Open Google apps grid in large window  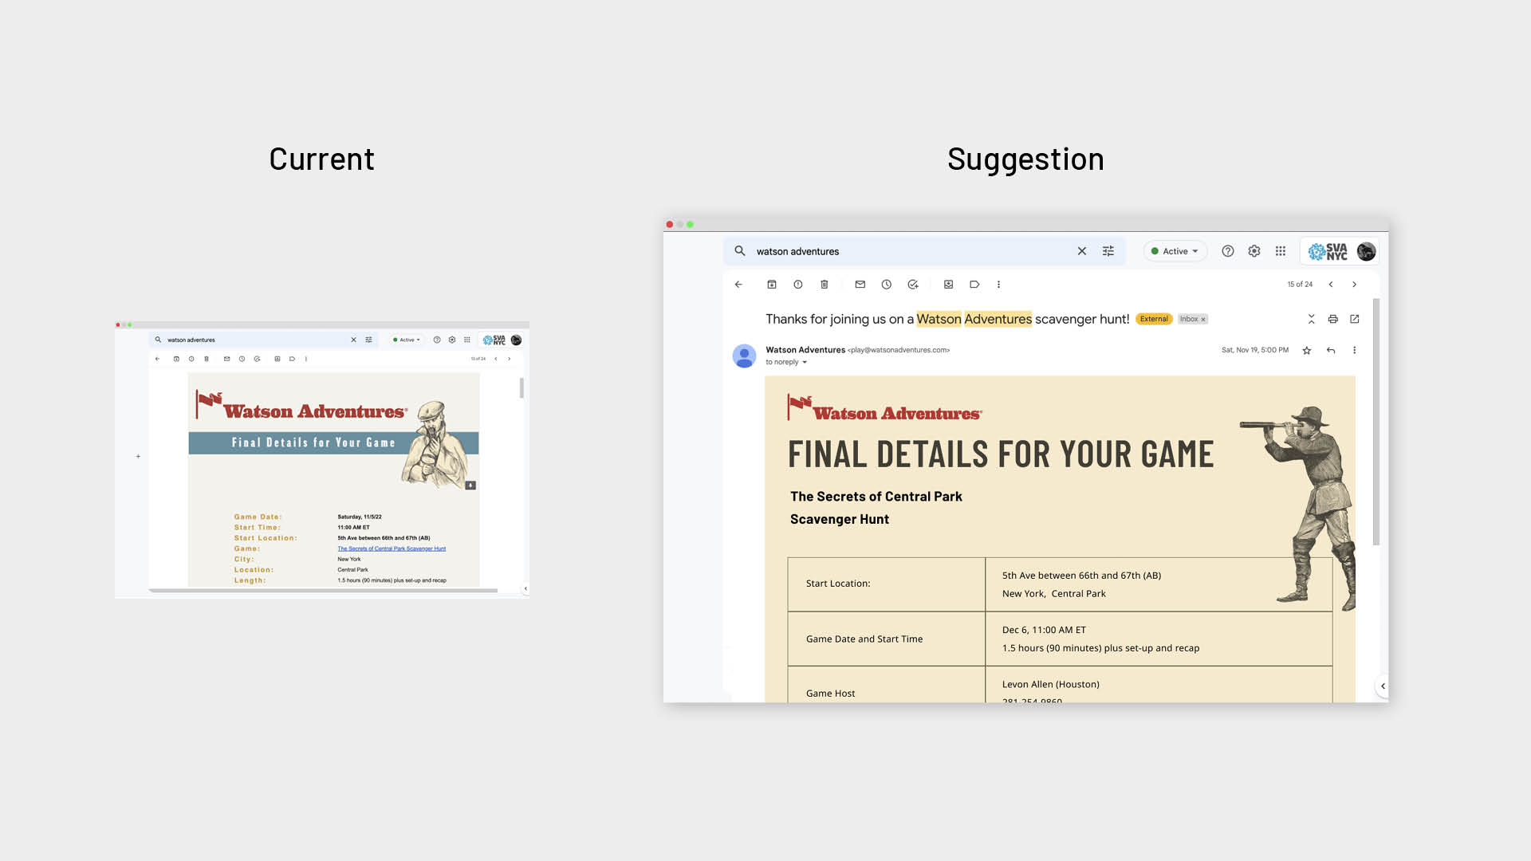(1280, 251)
